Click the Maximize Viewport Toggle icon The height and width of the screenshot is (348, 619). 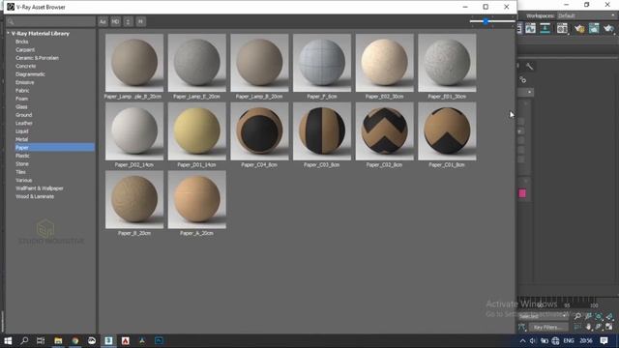609,327
